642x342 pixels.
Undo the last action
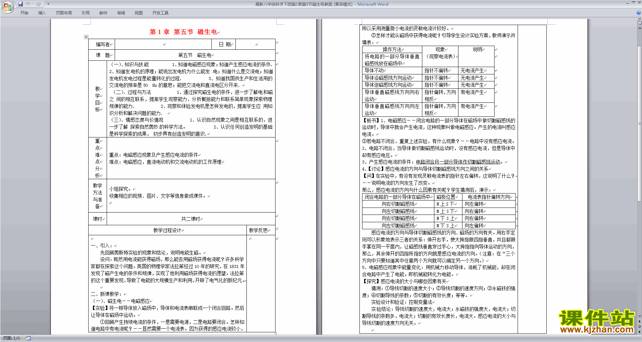pos(28,4)
